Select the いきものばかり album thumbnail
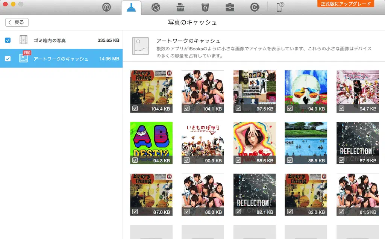 point(203,139)
